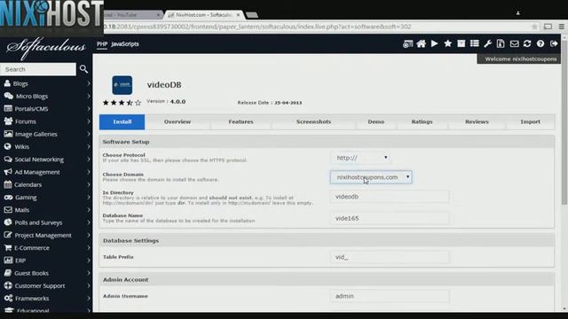Expand the Ad Management category
Screen dimensions: 568x319
pos(46,172)
